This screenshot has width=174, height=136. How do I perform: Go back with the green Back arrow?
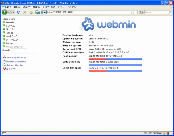[x=5, y=12]
